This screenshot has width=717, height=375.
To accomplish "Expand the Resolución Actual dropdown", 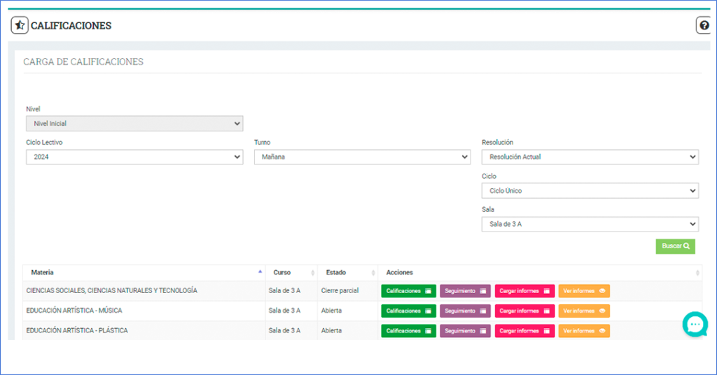I will pyautogui.click(x=590, y=157).
